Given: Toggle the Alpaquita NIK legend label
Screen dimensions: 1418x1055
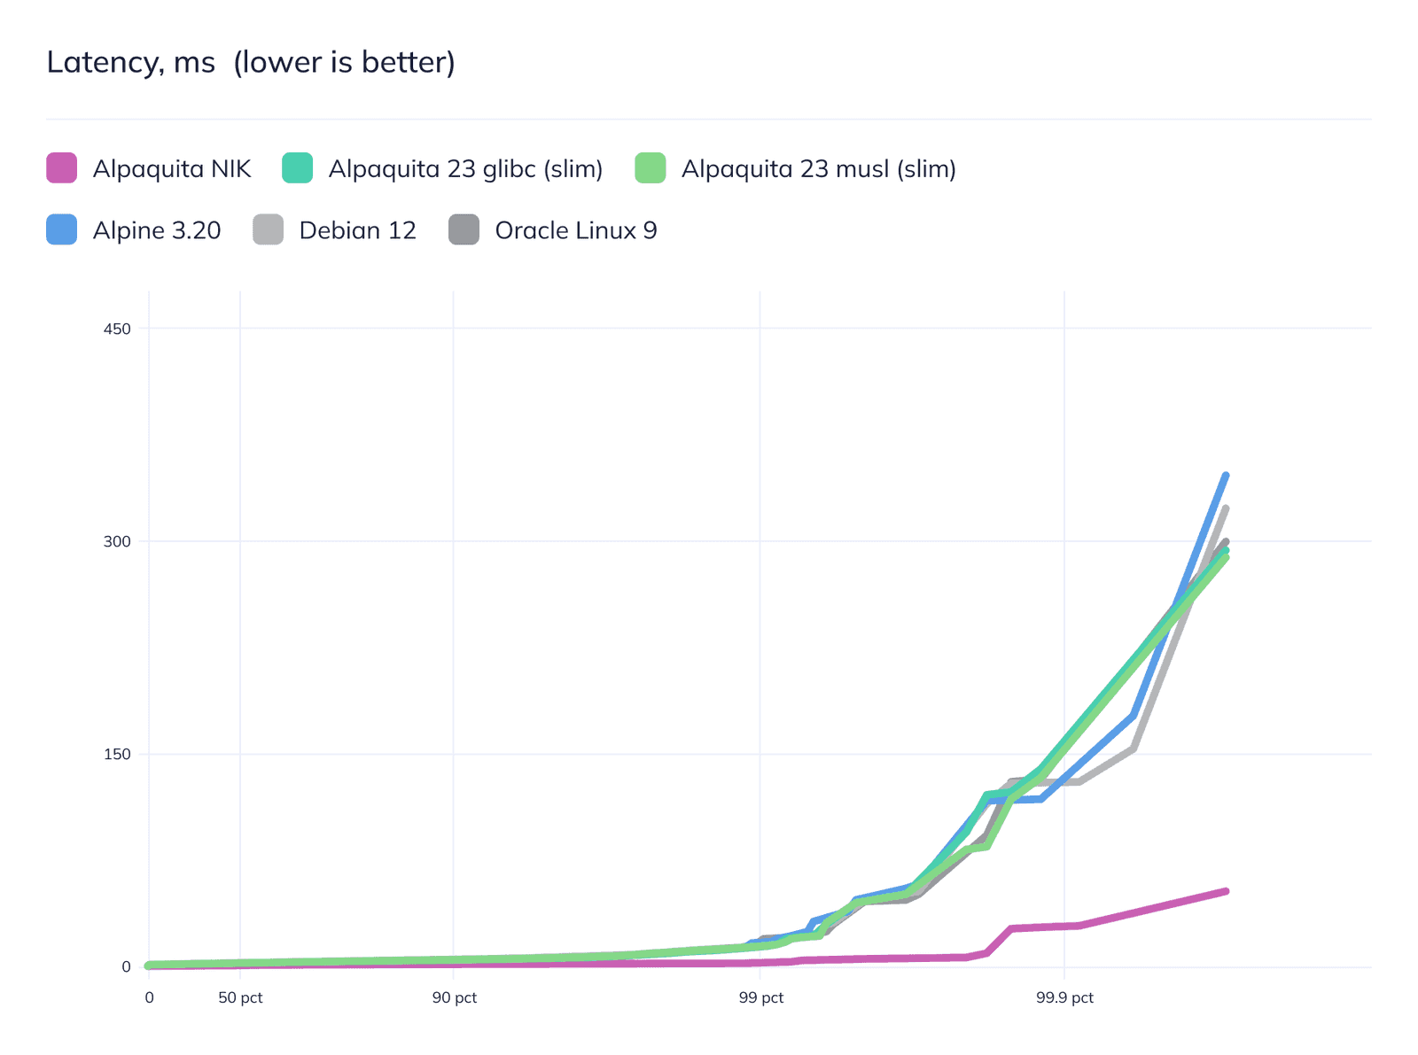Looking at the screenshot, I should (x=172, y=168).
